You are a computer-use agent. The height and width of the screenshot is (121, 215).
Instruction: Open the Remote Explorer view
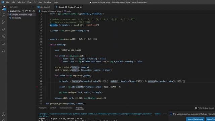pyautogui.click(x=4, y=43)
